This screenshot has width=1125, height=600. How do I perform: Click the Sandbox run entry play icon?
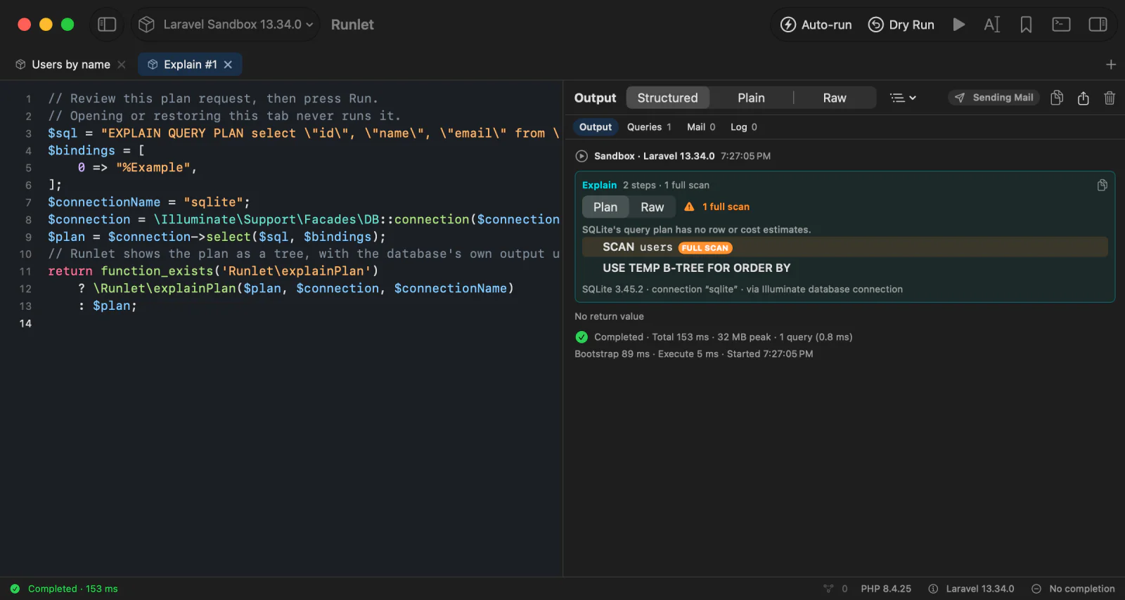[x=581, y=156]
